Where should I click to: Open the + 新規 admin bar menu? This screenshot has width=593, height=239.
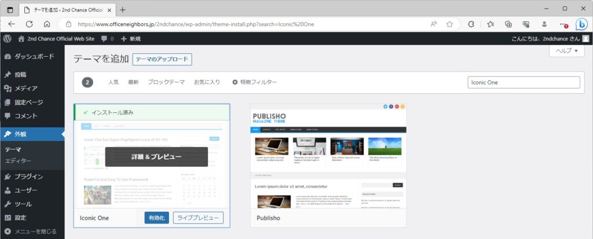click(x=130, y=39)
